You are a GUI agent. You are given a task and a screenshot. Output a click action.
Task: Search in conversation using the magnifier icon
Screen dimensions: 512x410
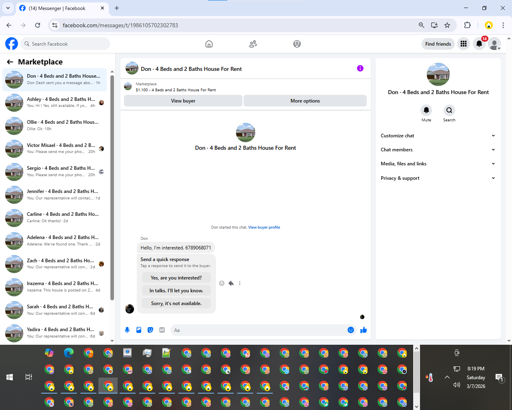coord(449,110)
